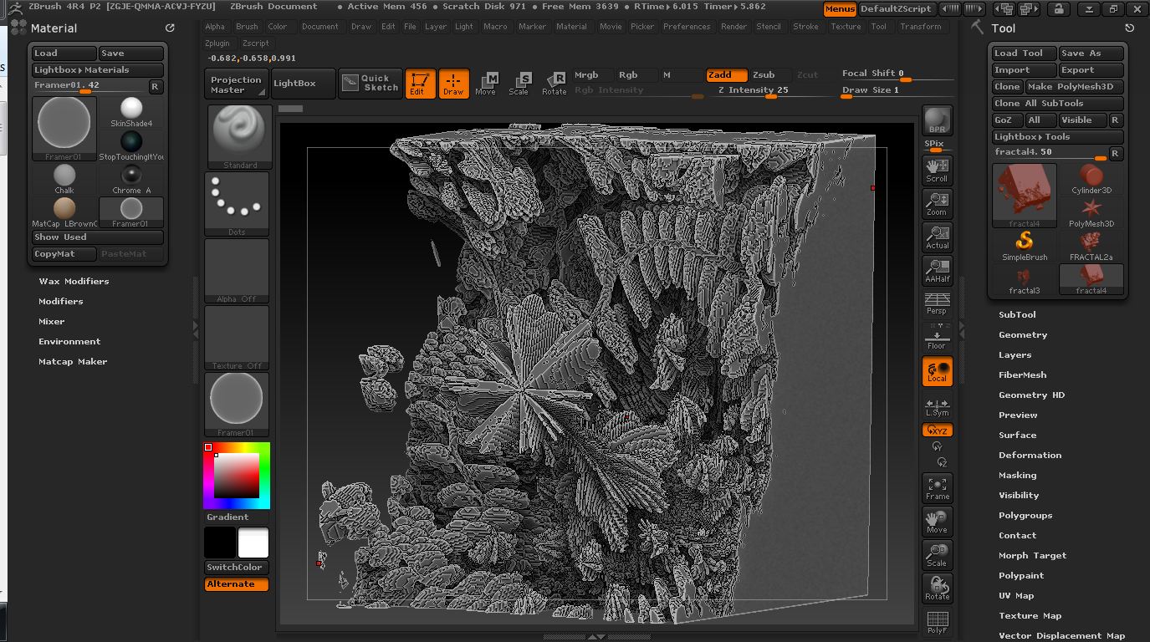The height and width of the screenshot is (642, 1150).
Task: Toggle Edit mode
Action: (x=420, y=84)
